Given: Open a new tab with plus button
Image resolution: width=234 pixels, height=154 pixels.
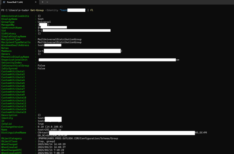Looking at the screenshot, I should click(x=42, y=2).
